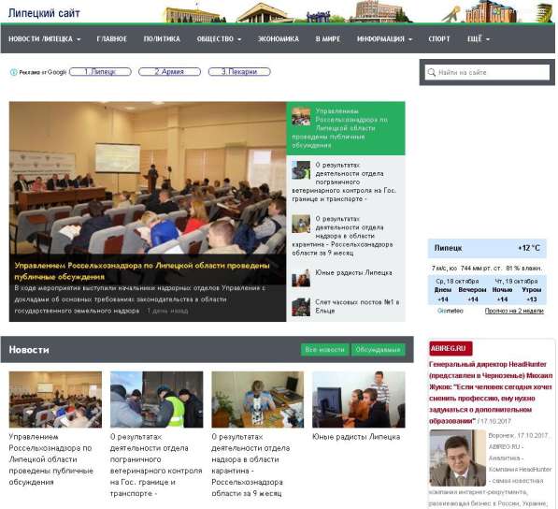The height and width of the screenshot is (509, 558).
Task: Open the two-week weather forecast link
Action: click(514, 311)
